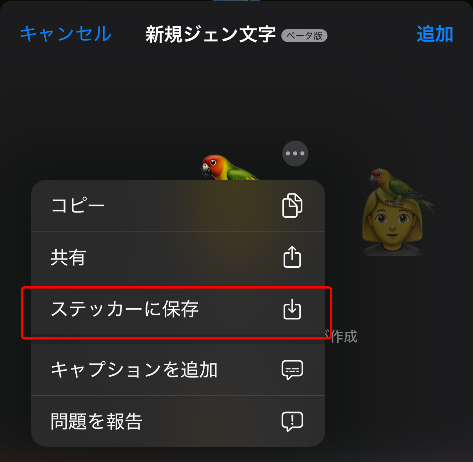Tap the キャンセル button
Image resolution: width=473 pixels, height=462 pixels.
[x=66, y=34]
